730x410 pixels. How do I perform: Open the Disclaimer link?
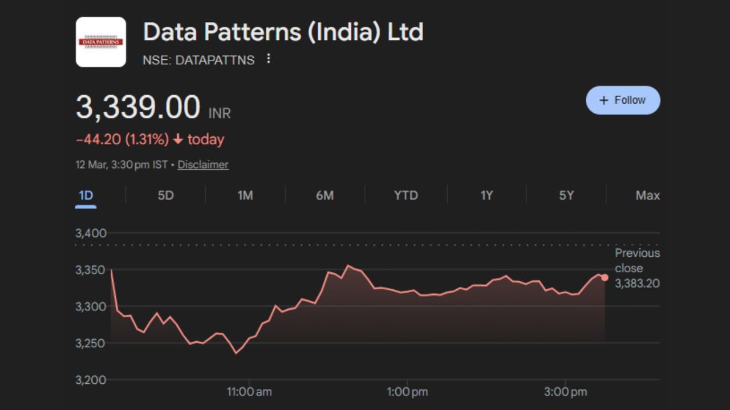point(203,165)
